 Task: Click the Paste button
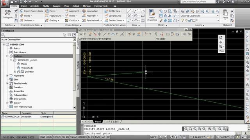tap(225, 14)
